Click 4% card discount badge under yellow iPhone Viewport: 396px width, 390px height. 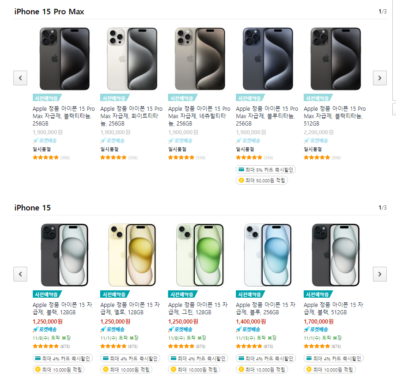pyautogui.click(x=130, y=359)
